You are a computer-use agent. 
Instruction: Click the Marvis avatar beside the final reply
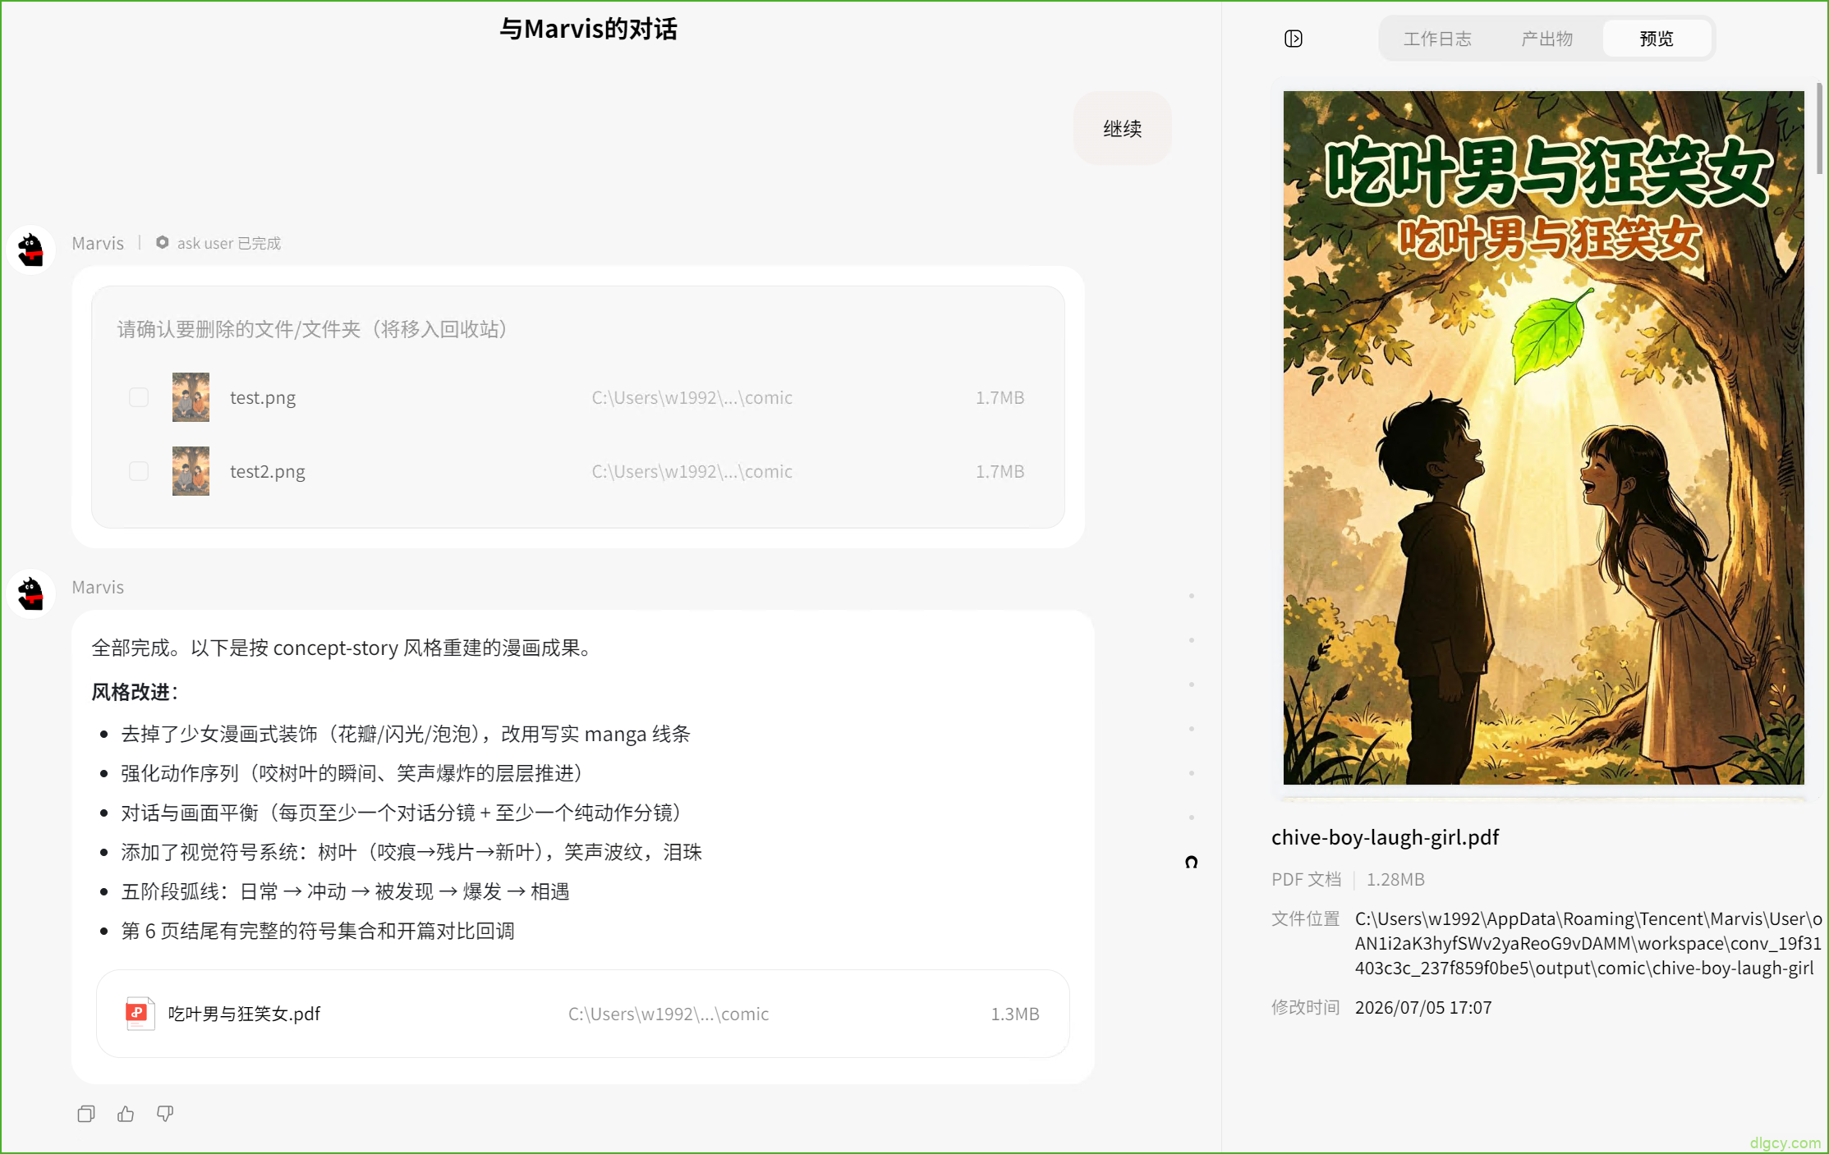point(31,593)
